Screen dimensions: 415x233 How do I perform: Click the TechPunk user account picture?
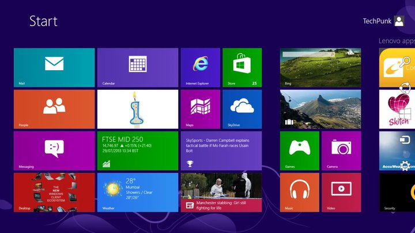tap(399, 21)
